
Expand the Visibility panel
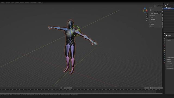169,65
